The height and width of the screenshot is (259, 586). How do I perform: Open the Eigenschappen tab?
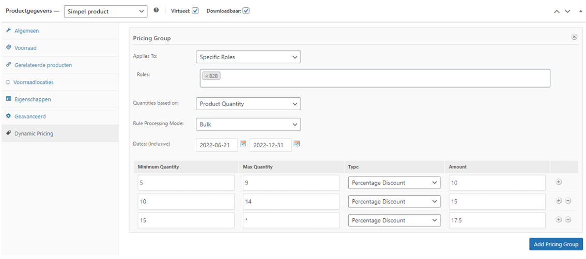coord(59,99)
